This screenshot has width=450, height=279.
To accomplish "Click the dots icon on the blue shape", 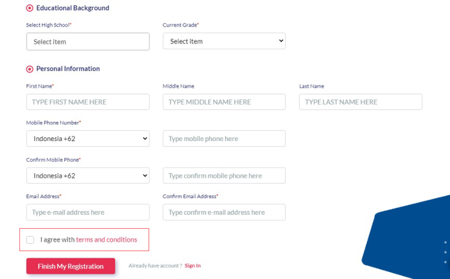I will coord(445,252).
